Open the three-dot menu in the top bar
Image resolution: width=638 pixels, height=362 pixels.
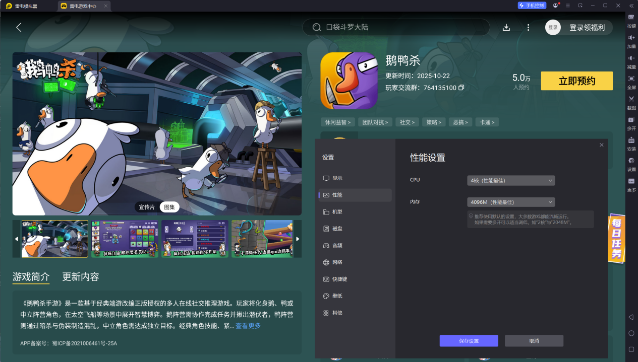(x=528, y=27)
